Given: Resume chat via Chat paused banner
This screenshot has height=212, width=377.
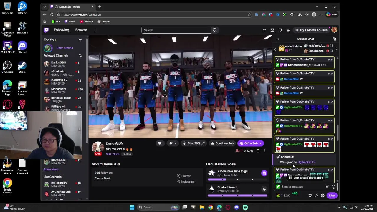Looking at the screenshot, I should pyautogui.click(x=305, y=178).
